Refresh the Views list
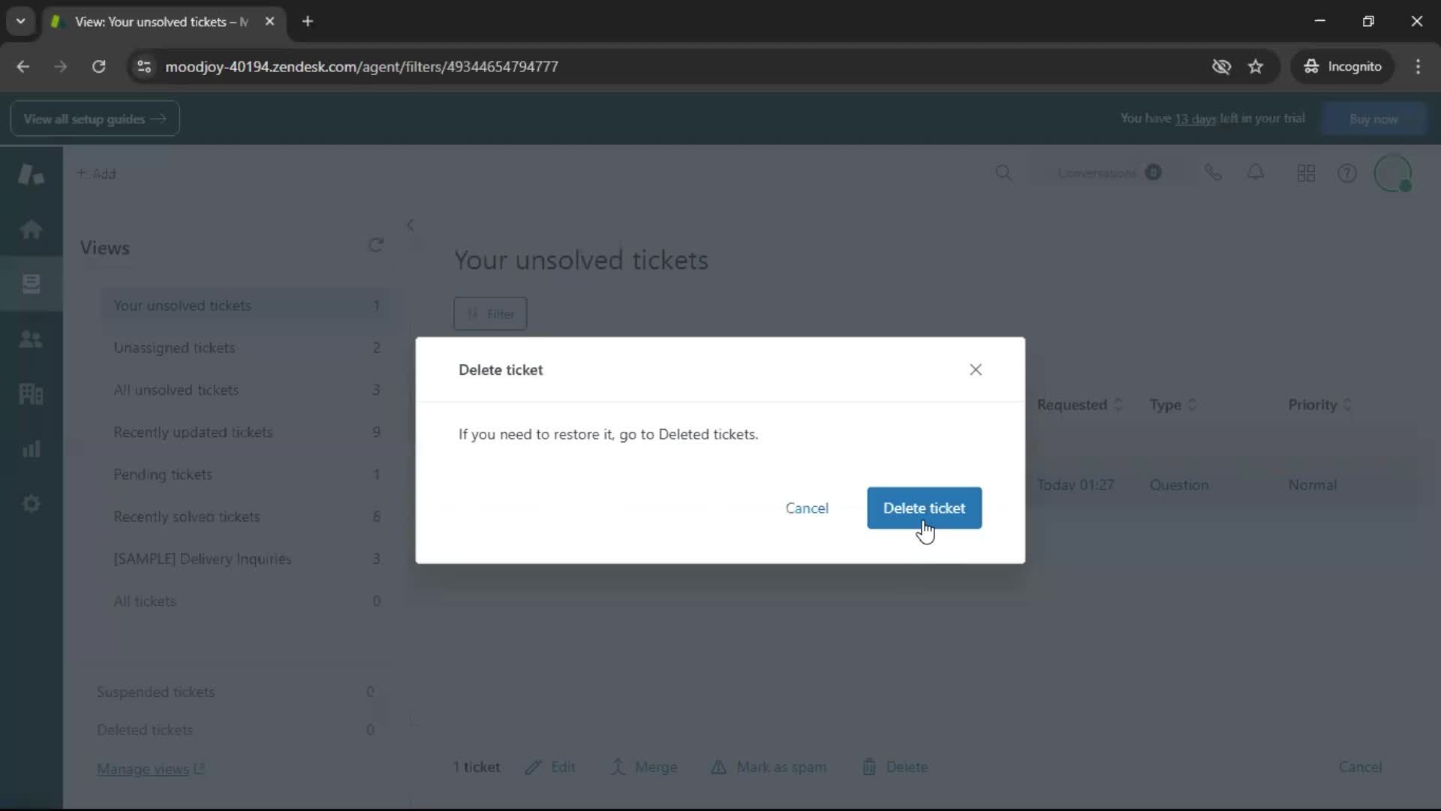 (x=376, y=246)
